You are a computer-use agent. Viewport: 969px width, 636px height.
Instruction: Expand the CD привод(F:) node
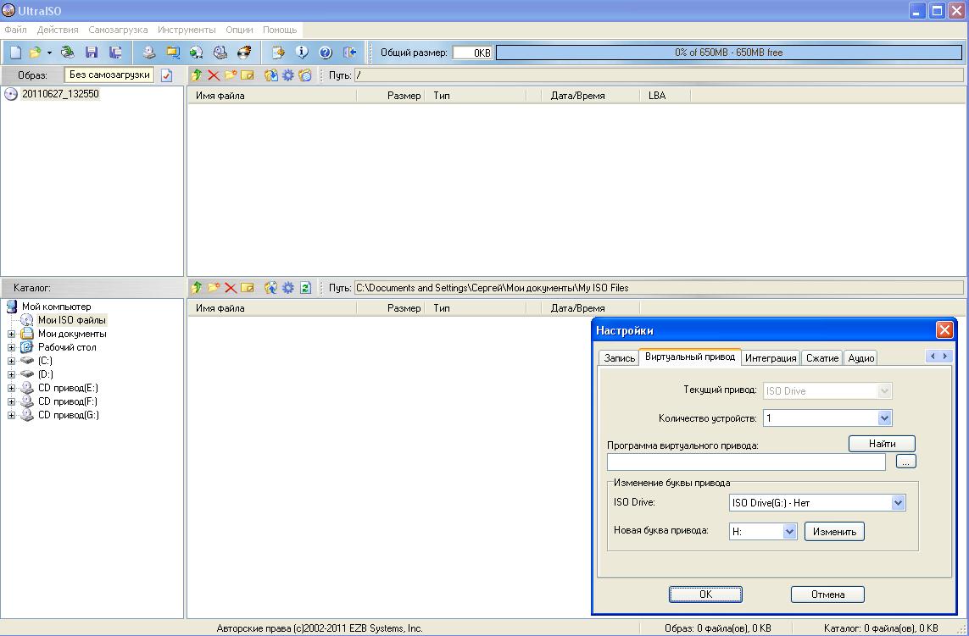point(11,402)
